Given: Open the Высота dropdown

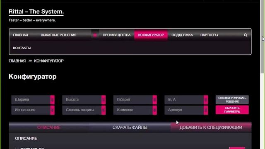Looking at the screenshot, I should (84, 100).
